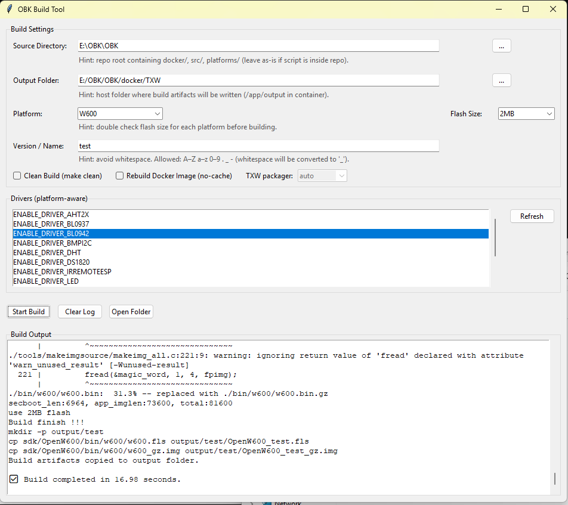Screen dimensions: 568x505
Task: Select ENABLE_DRIVER_IRREMOTEESP driver
Action: pyautogui.click(x=62, y=272)
